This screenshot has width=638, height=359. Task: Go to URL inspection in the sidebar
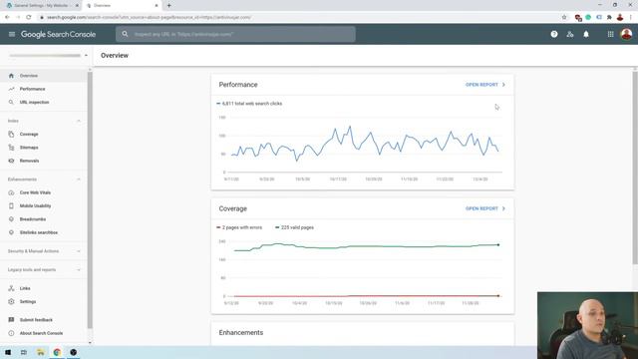pos(34,102)
